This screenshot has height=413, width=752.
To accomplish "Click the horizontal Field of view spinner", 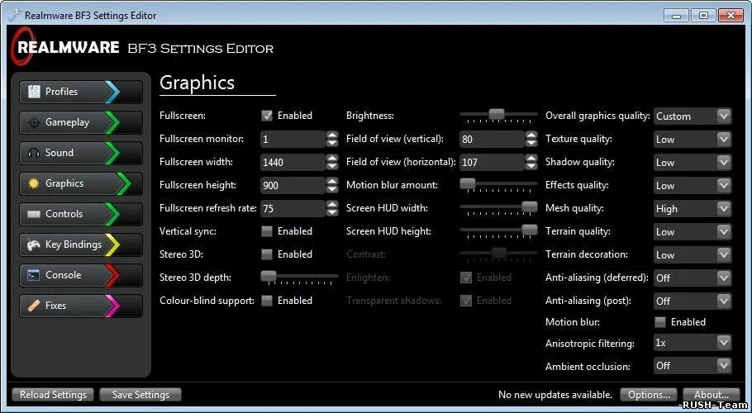I will coord(531,163).
